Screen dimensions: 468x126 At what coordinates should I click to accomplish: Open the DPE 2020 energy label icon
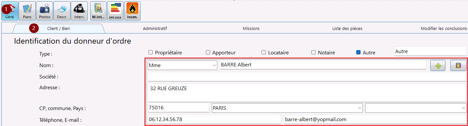pyautogui.click(x=115, y=11)
